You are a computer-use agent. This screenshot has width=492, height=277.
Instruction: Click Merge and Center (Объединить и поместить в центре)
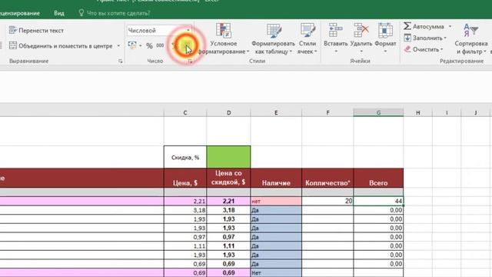tap(61, 46)
